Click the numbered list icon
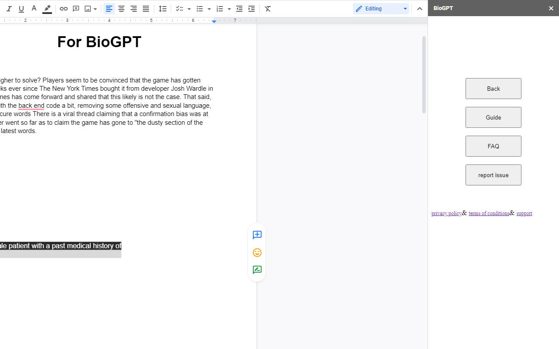The image size is (559, 349). tap(220, 9)
